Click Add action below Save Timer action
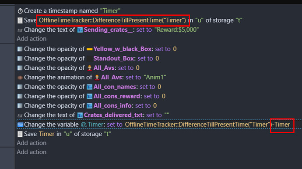Screen dimensions: 302x169 click(32, 143)
